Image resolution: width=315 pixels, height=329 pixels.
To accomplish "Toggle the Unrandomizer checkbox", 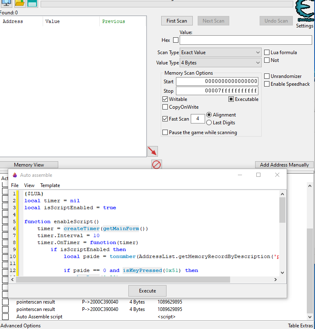I will coord(267,76).
